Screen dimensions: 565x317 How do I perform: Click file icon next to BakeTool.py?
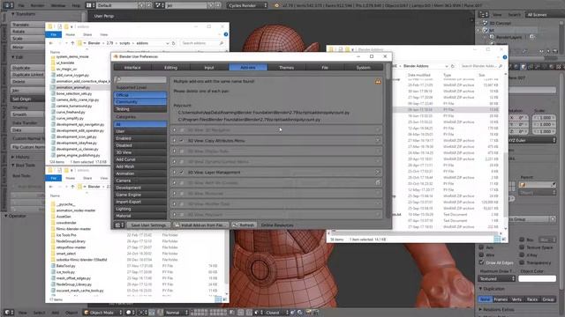tap(53, 266)
